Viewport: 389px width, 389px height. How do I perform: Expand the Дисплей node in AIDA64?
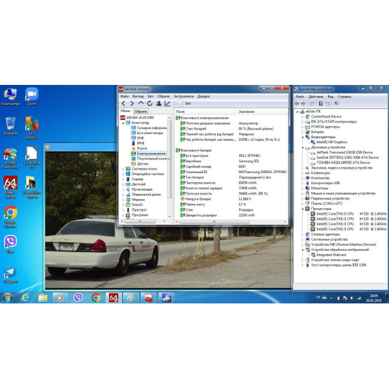tap(123, 184)
